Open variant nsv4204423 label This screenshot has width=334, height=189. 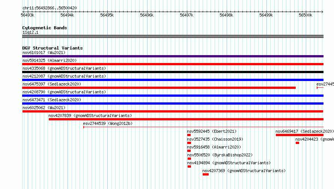coord(314,139)
